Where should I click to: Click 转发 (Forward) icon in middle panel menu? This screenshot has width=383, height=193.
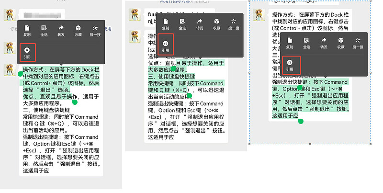pos(200,23)
